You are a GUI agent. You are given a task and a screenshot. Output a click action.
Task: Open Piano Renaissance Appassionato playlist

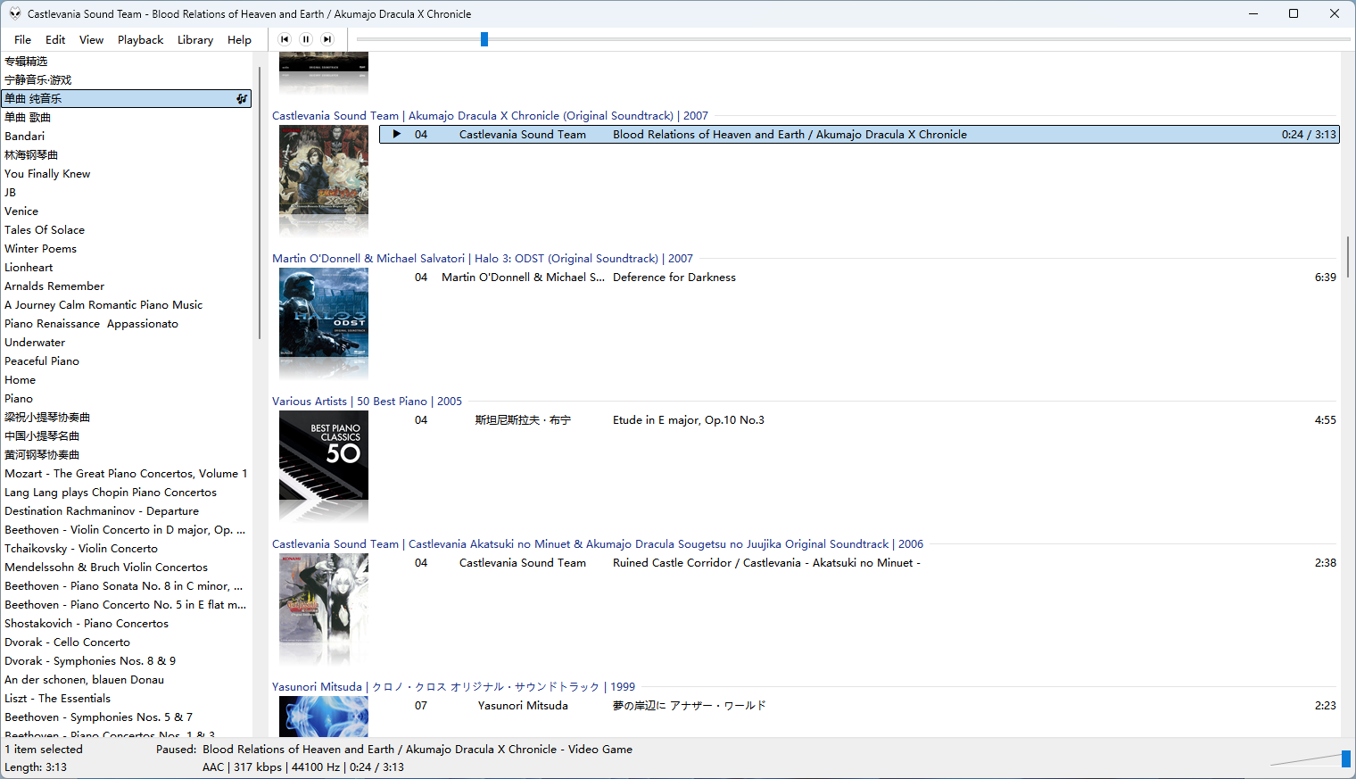point(126,324)
